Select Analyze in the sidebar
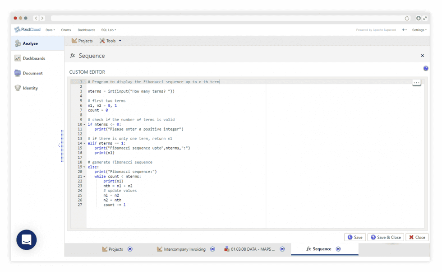 pos(37,43)
